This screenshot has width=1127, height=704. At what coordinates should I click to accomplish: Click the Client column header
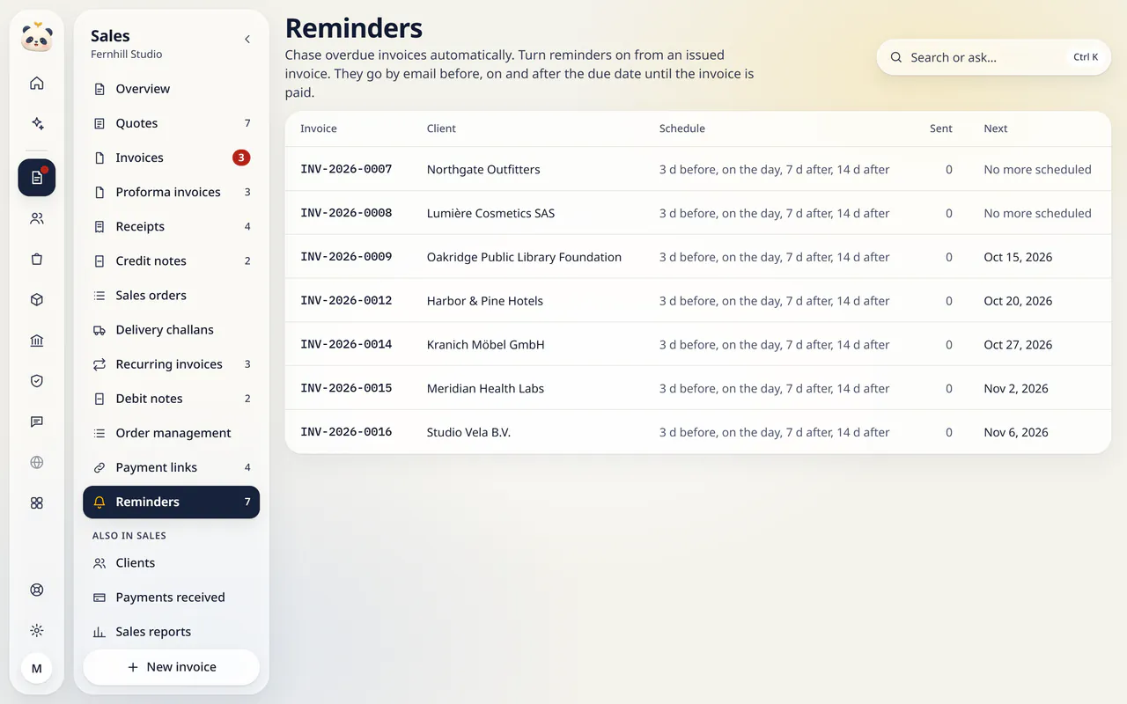pos(441,128)
